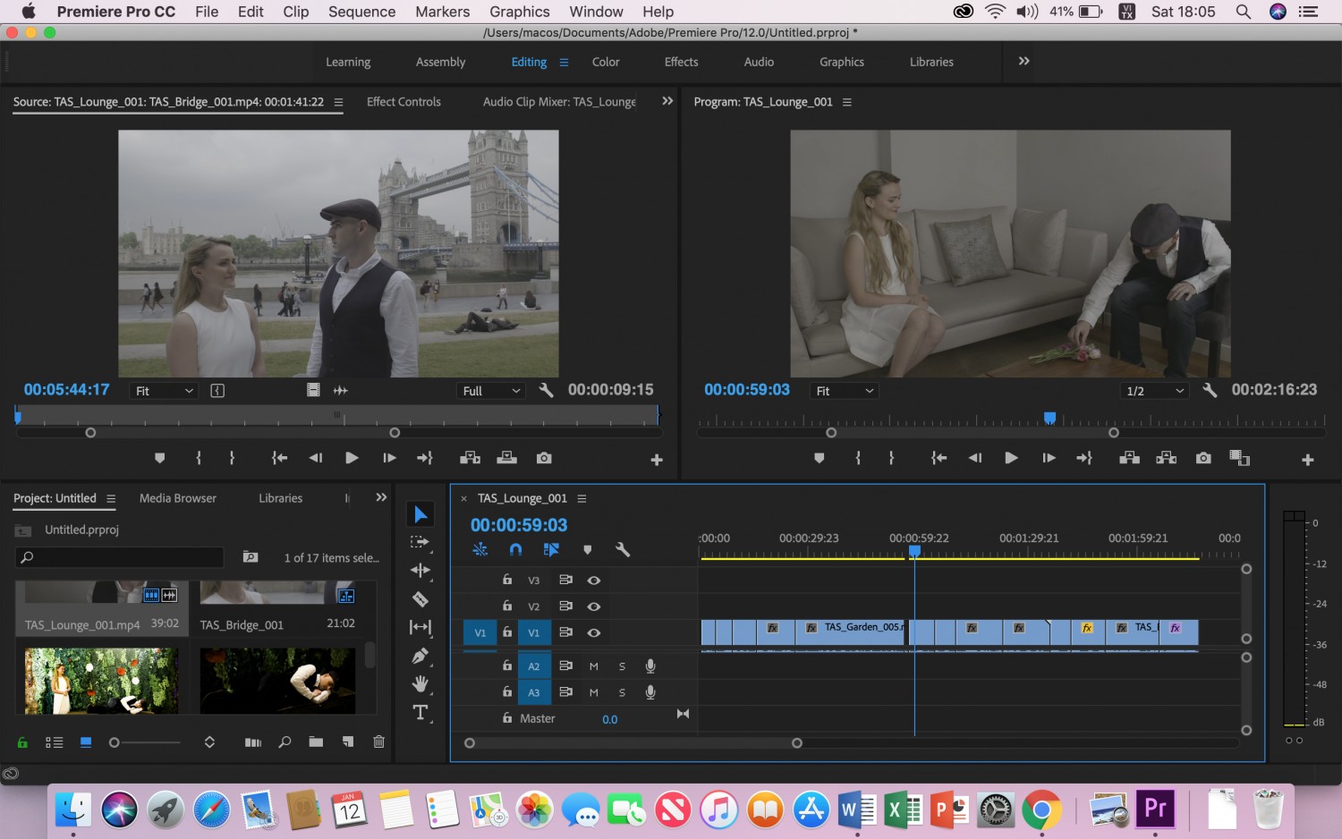Click trash Clear icon in Project panel
Screen dimensions: 1342x839
[378, 742]
